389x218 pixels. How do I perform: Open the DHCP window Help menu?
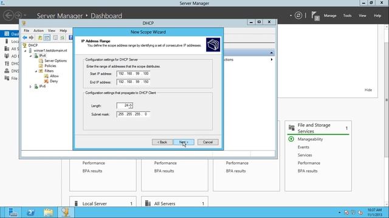point(63,31)
